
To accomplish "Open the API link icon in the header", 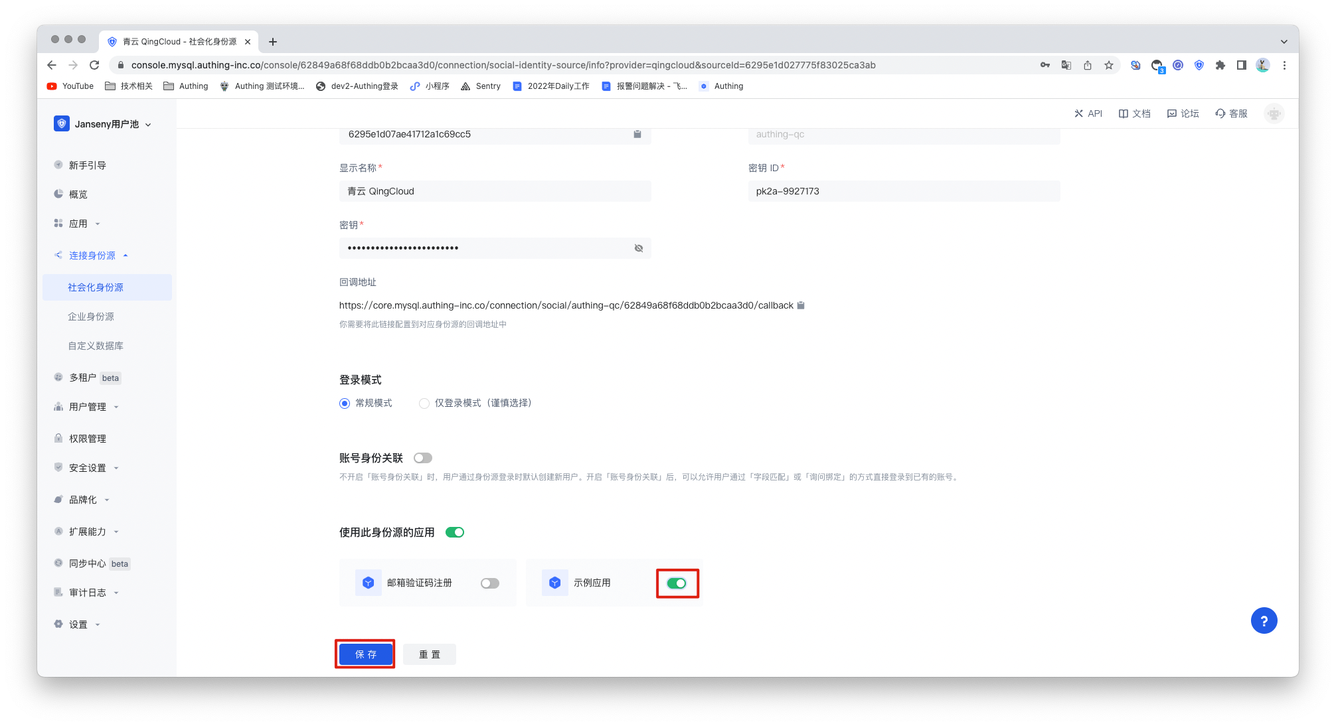I will (x=1078, y=113).
